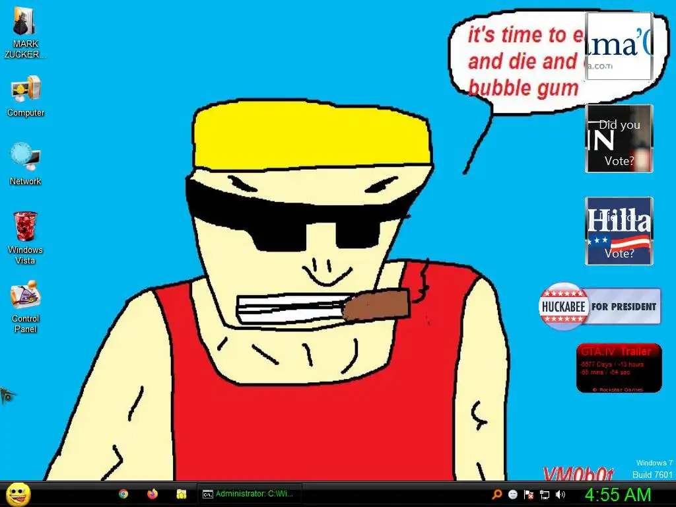Click the 'Did you Vote?' gadget
Screen dimensions: 676x507
(619, 139)
